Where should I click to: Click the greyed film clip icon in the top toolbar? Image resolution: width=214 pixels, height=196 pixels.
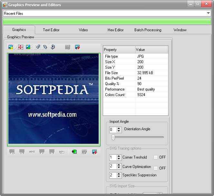tap(68, 47)
